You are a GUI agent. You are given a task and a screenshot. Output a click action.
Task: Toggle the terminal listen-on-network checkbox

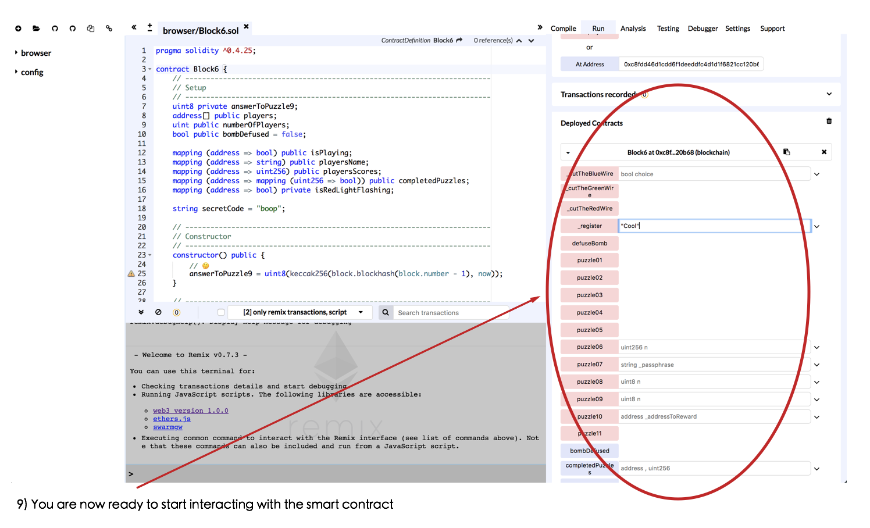click(x=221, y=312)
